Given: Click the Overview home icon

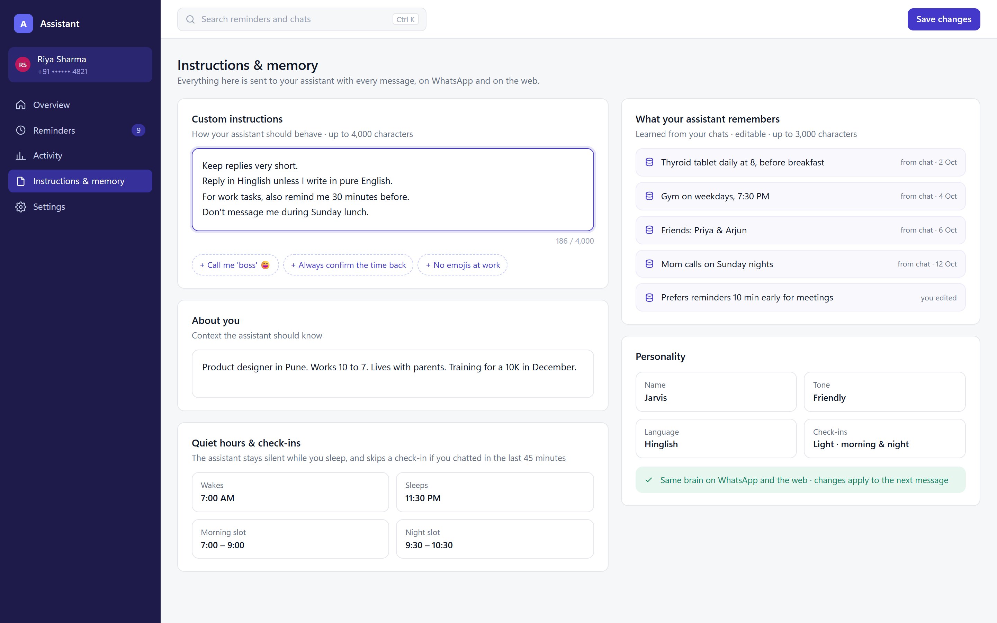Looking at the screenshot, I should coord(21,105).
